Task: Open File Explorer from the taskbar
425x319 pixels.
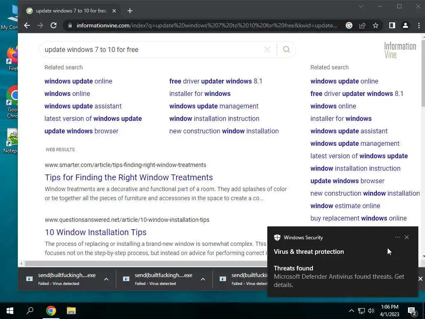Action: point(71,311)
